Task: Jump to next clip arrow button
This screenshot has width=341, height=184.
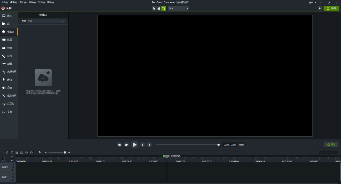Action: (x=149, y=145)
